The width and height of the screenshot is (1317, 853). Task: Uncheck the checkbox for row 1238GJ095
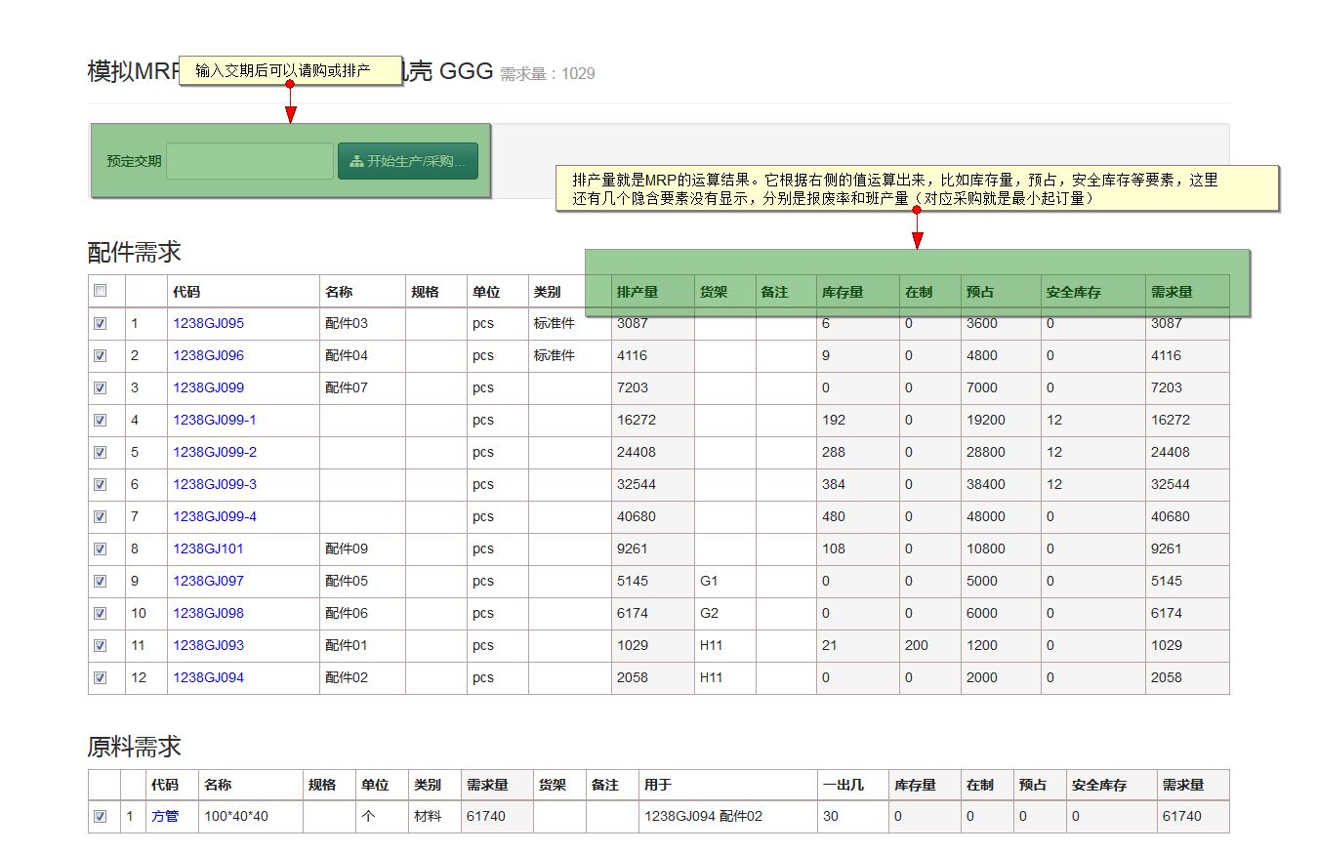click(x=100, y=324)
